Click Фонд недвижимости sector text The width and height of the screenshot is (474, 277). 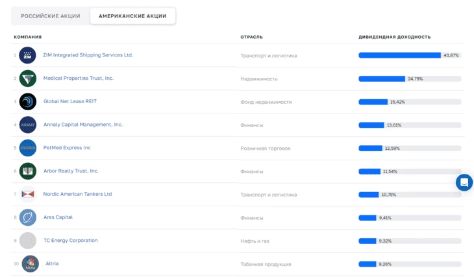[x=266, y=102]
